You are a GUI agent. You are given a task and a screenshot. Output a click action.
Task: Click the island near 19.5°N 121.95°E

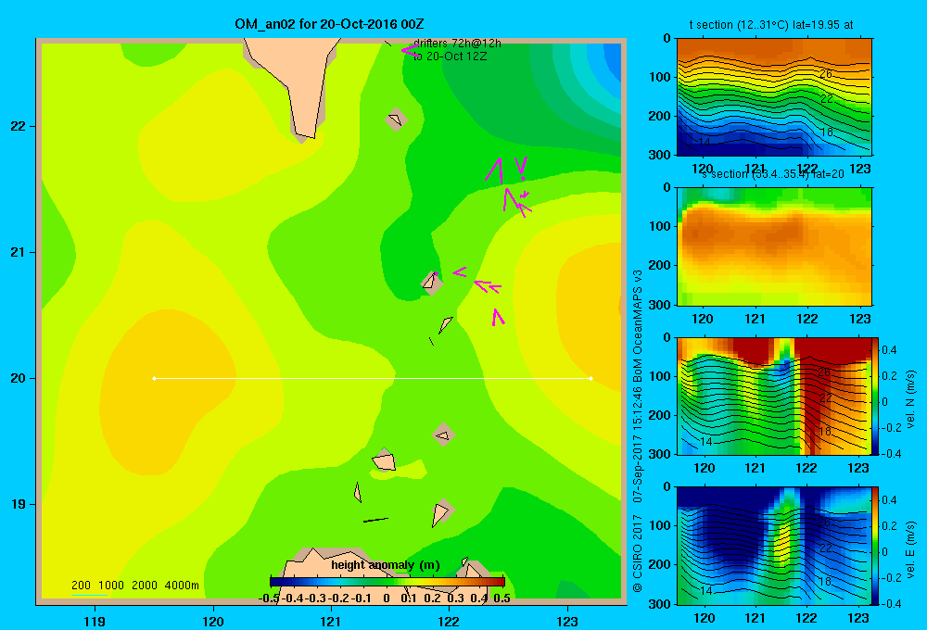click(x=443, y=435)
